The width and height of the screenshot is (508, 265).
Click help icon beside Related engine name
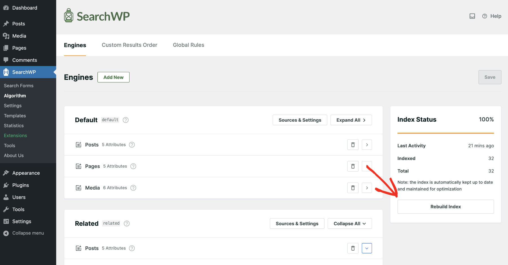coord(127,224)
